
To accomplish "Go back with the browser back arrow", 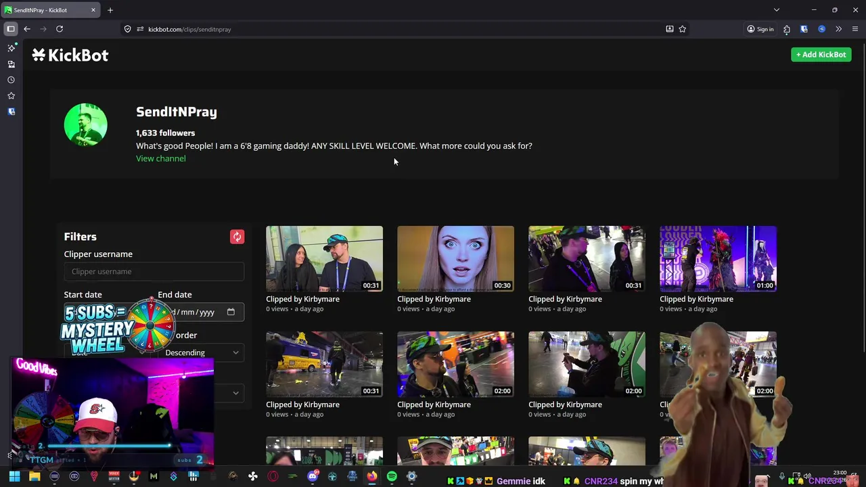I will point(27,29).
